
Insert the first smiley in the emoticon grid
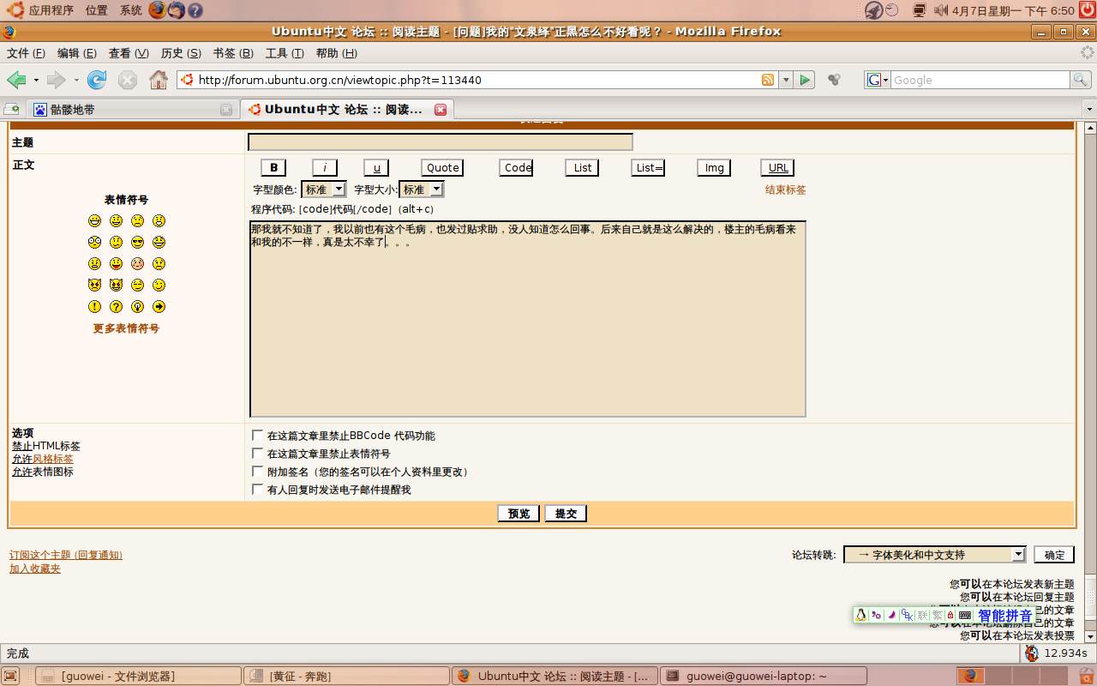point(94,221)
